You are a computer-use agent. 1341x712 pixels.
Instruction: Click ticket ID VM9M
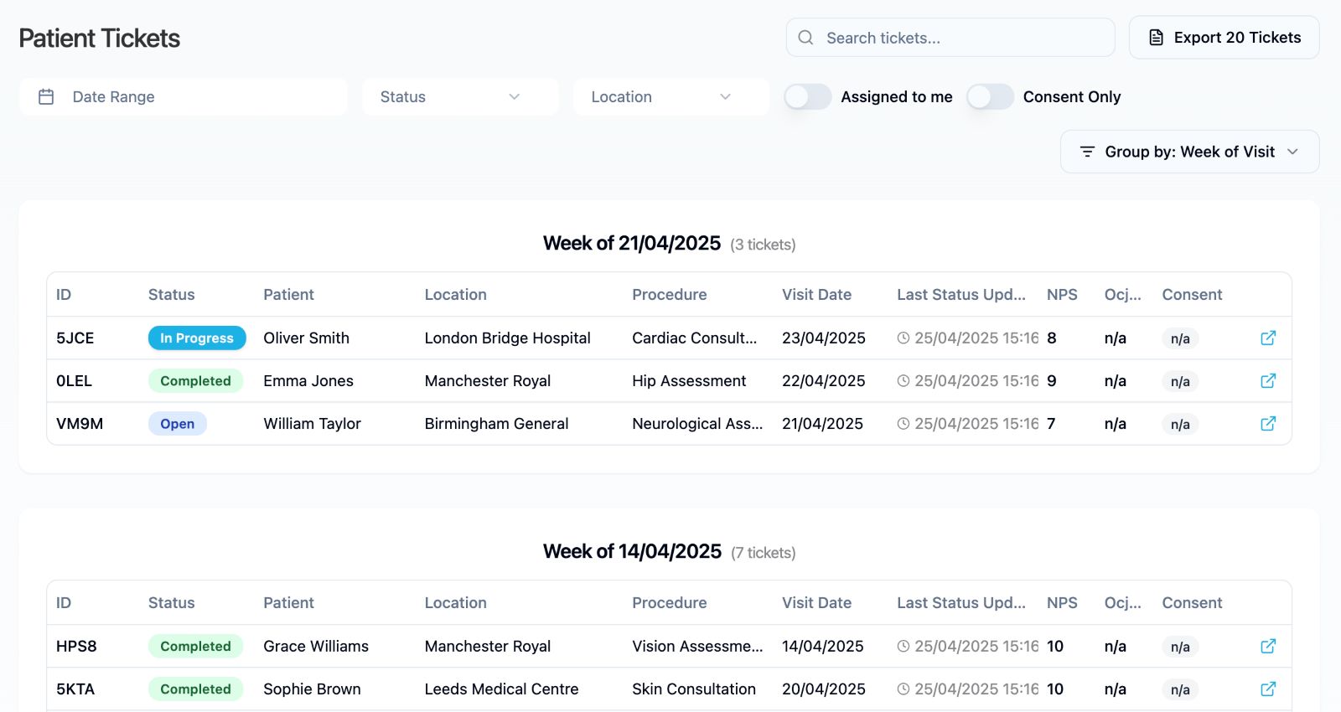point(80,423)
